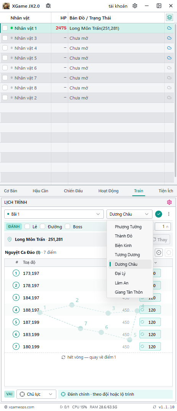Click the 120 value field in row 4
Image resolution: width=177 pixels, height=411 pixels.
click(150, 310)
